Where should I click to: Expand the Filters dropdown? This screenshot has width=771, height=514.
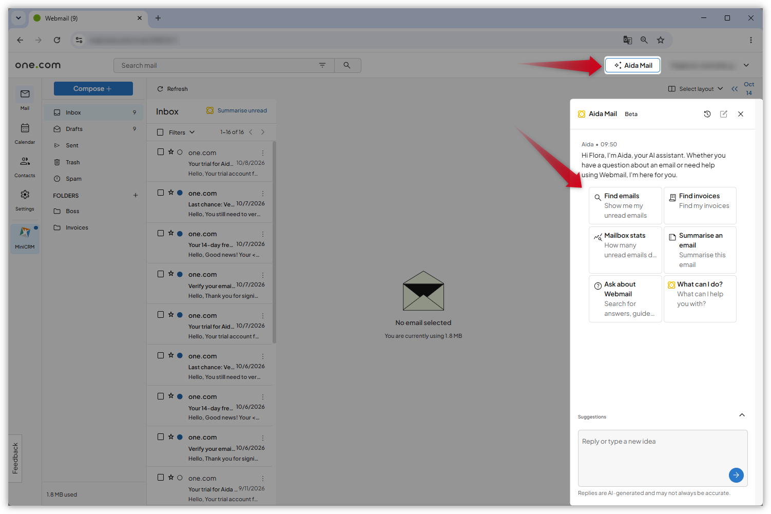pos(182,132)
